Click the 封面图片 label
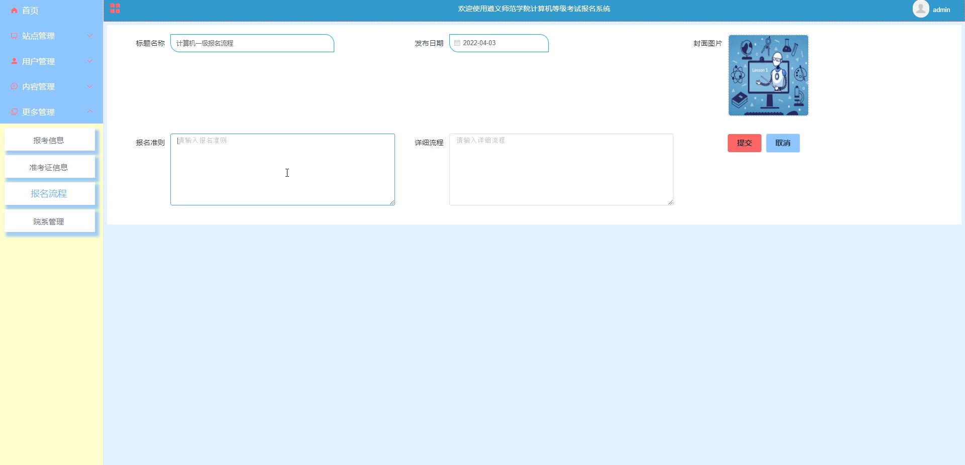Image resolution: width=965 pixels, height=465 pixels. click(x=708, y=43)
